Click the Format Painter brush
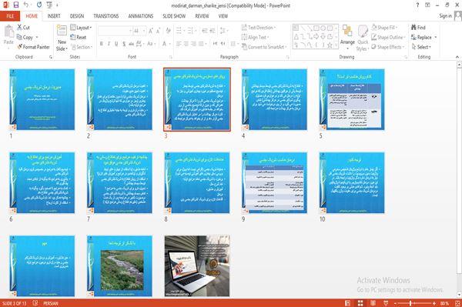462x307 pixels. coord(20,47)
